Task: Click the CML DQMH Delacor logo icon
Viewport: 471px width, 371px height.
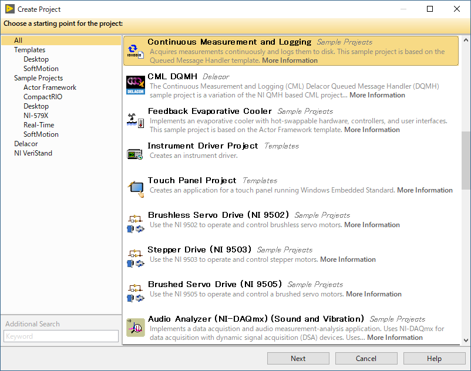Action: click(x=135, y=86)
